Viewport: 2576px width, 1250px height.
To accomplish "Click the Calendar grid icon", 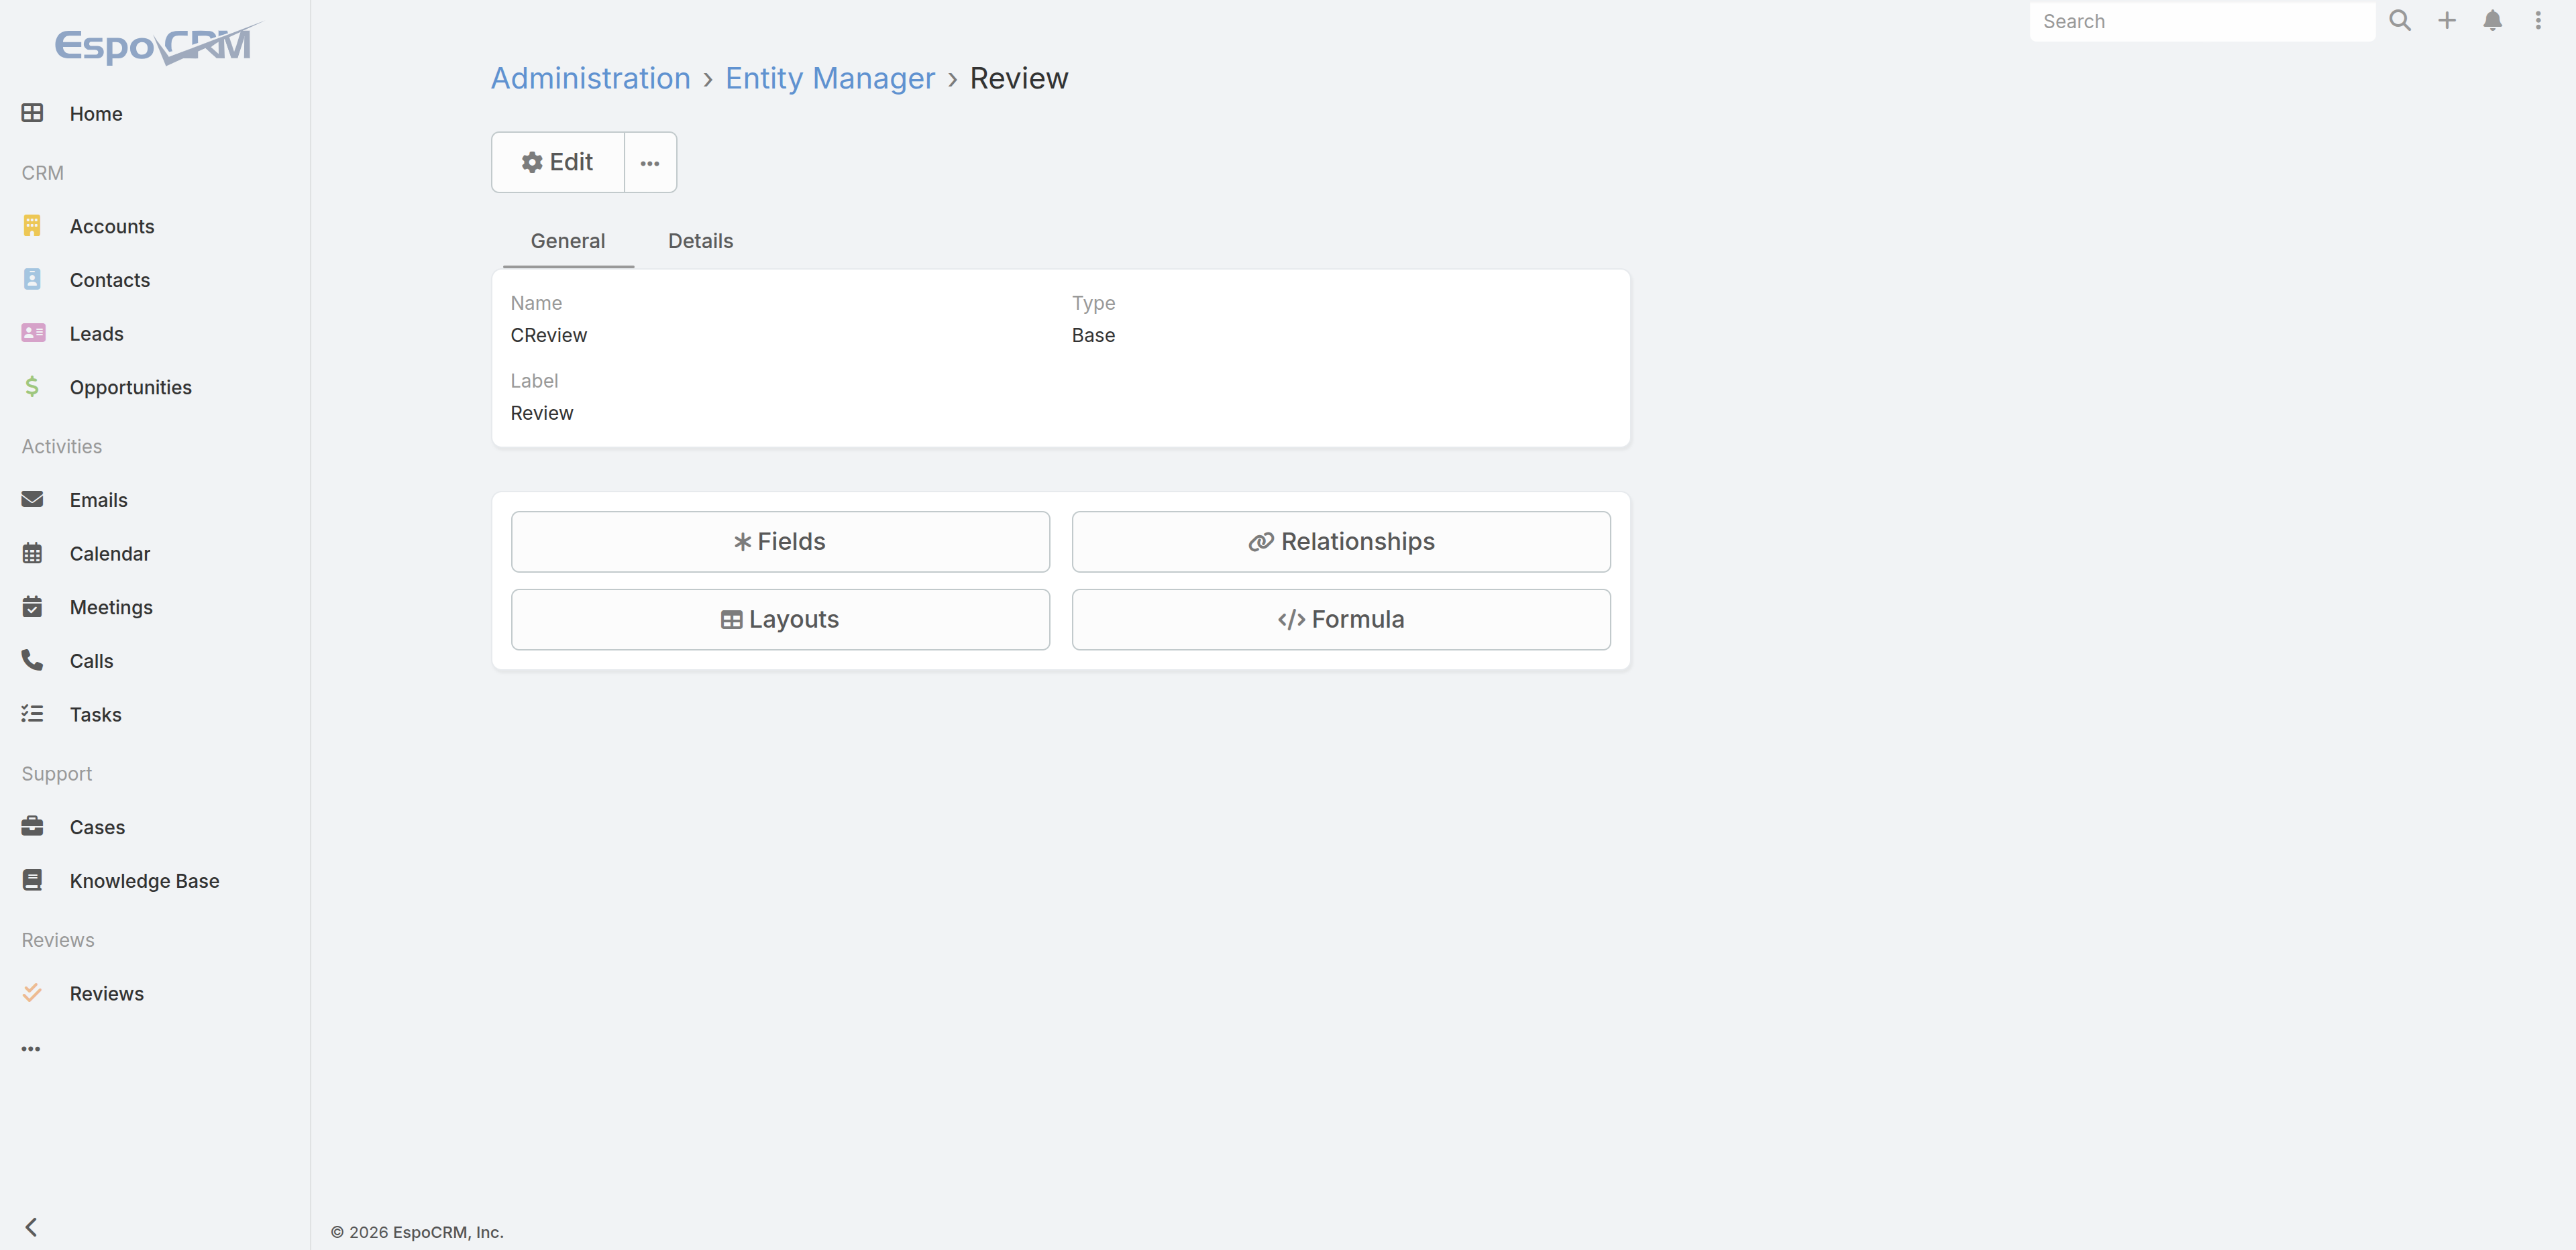I will (32, 553).
